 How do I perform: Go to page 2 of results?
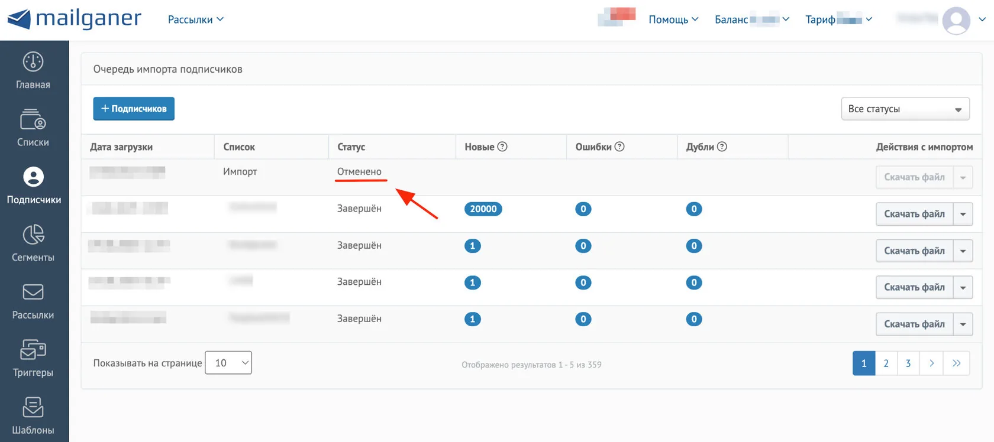(x=886, y=363)
